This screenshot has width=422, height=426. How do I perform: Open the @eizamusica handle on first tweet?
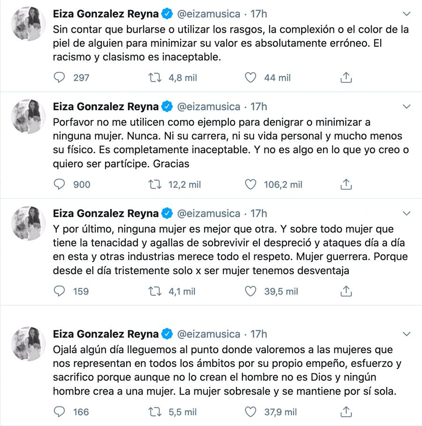click(x=208, y=14)
